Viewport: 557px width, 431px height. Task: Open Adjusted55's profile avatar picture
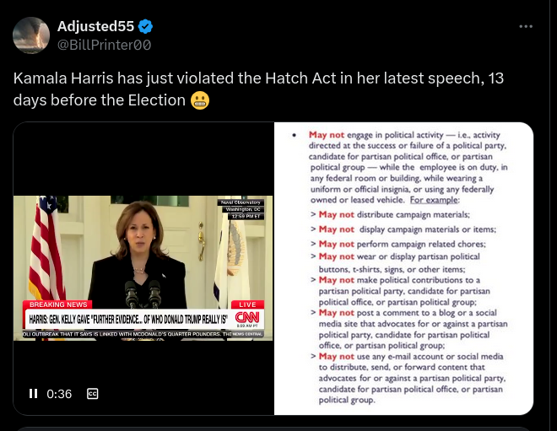click(x=31, y=35)
